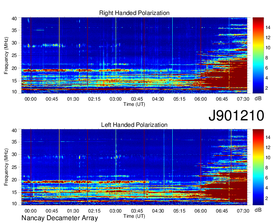Screen dimensions: 275x223
Task: Click the 01:30 time tick of Right Handed plot
Action: 73,99
